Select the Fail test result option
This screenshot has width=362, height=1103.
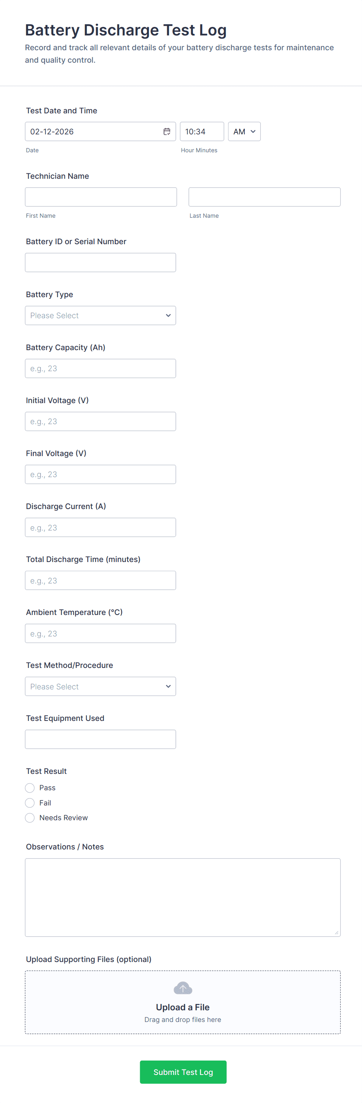(30, 803)
